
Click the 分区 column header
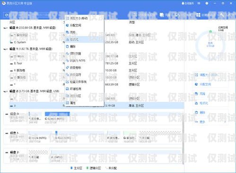12,22
